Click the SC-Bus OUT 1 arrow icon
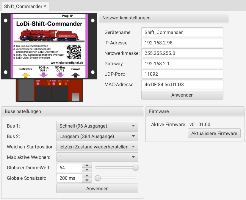 point(43,75)
